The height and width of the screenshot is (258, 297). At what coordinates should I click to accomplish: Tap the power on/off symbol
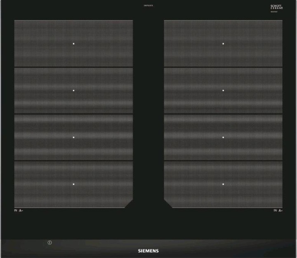tap(49, 242)
